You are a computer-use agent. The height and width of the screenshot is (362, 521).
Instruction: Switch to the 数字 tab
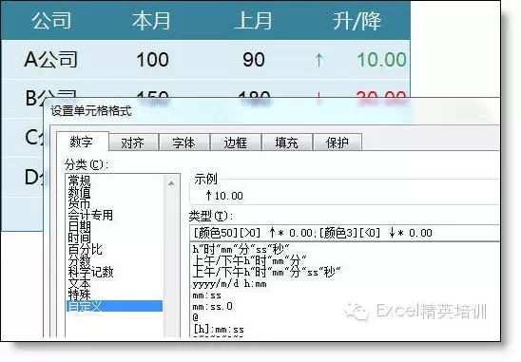click(x=82, y=142)
